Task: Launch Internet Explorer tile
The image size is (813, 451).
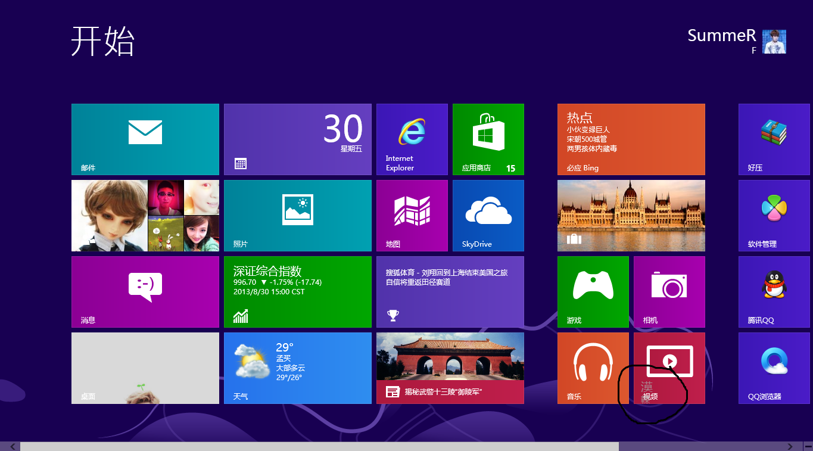Action: point(412,139)
